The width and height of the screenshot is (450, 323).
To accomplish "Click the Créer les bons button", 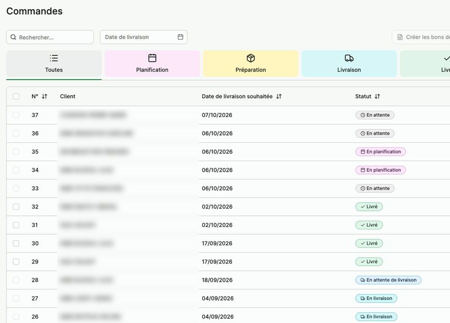I will point(421,37).
